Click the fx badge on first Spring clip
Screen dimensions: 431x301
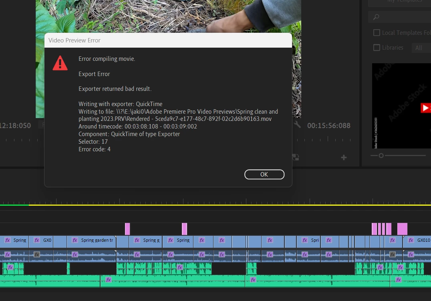click(x=8, y=240)
